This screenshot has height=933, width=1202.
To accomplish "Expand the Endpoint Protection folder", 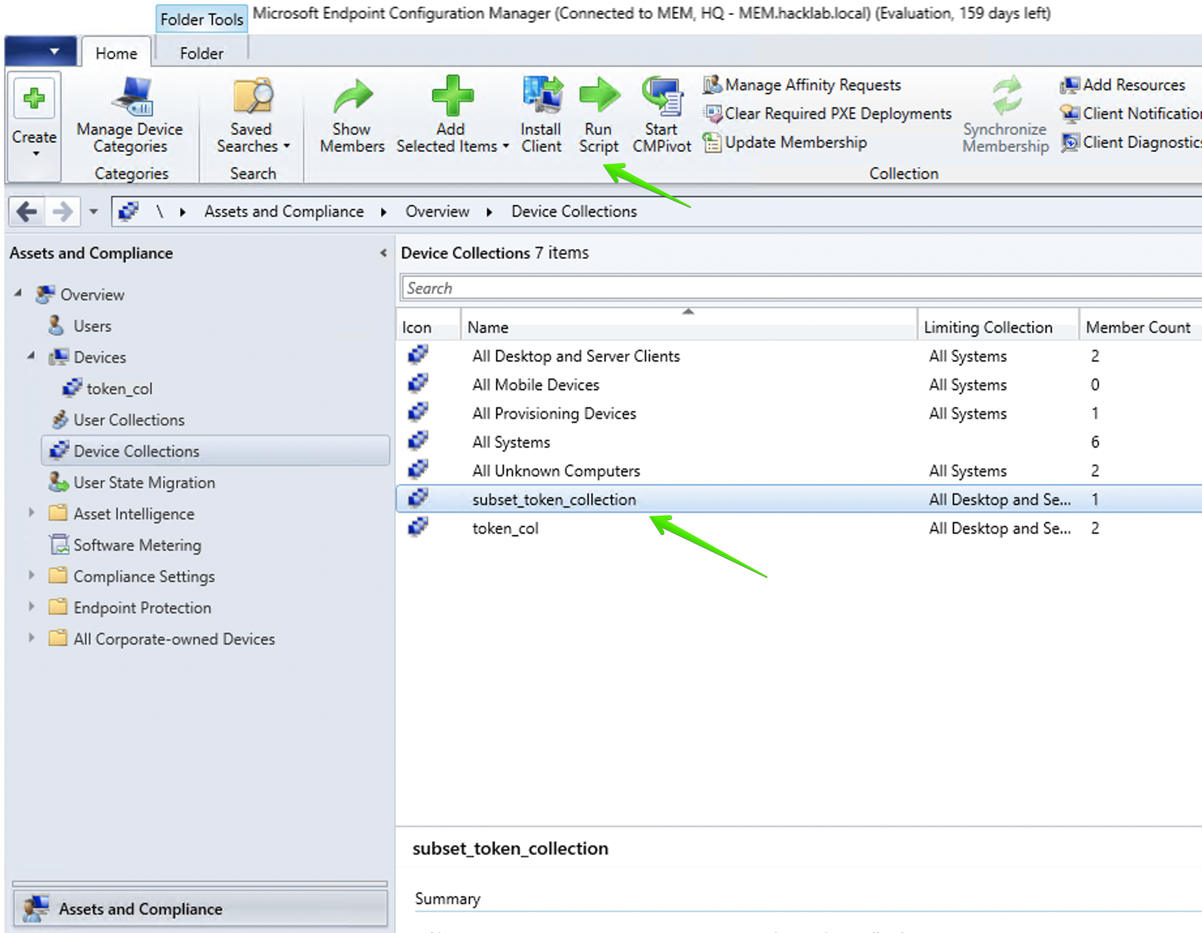I will click(31, 607).
